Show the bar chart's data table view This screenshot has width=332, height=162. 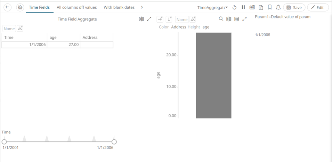point(237,19)
